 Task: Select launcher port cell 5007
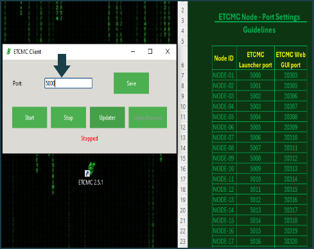(256, 148)
